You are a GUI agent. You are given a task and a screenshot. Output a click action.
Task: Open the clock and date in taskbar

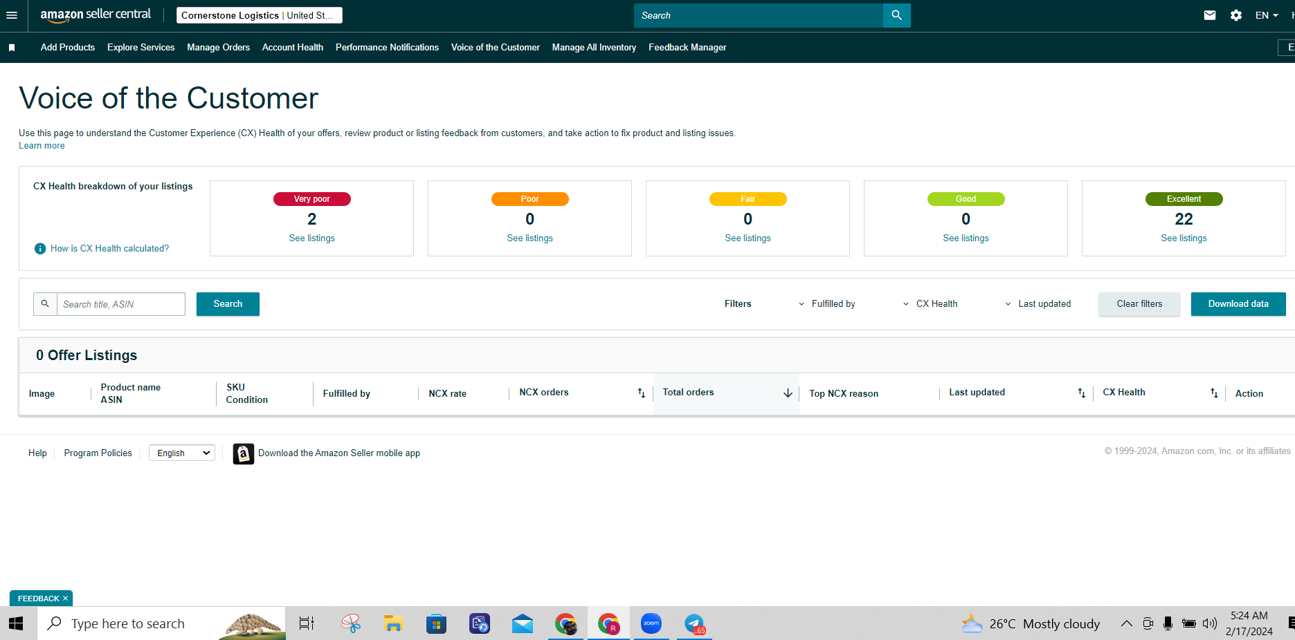point(1249,623)
